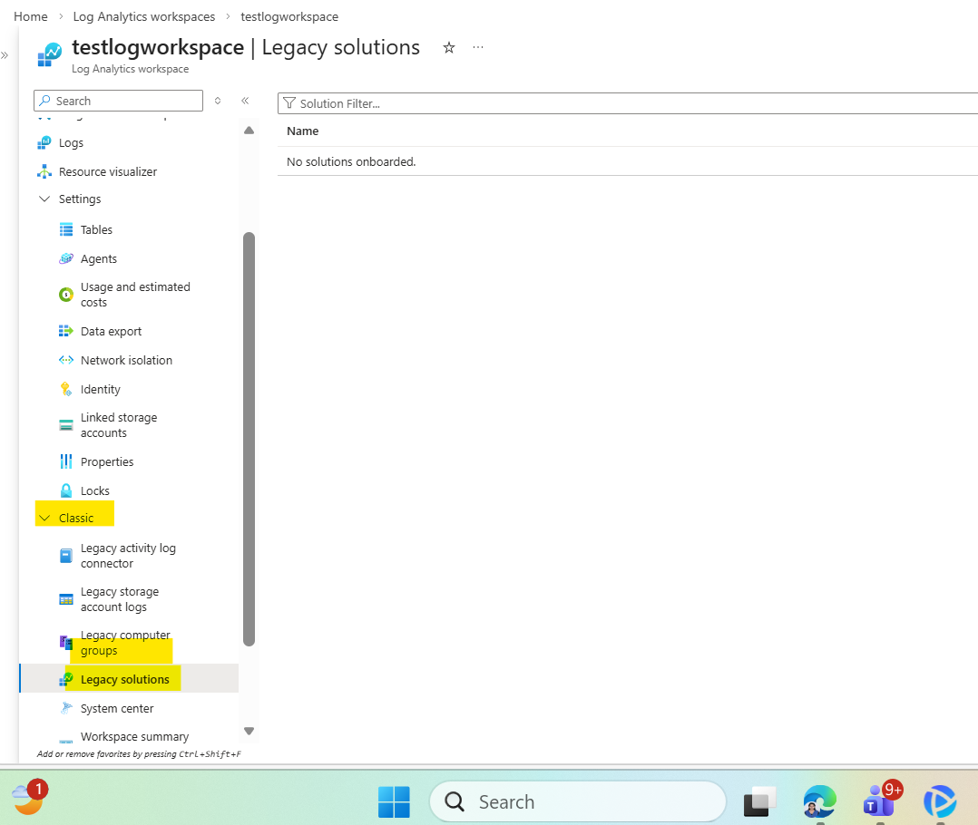Click the filter funnel icon
978x825 pixels.
pos(289,102)
